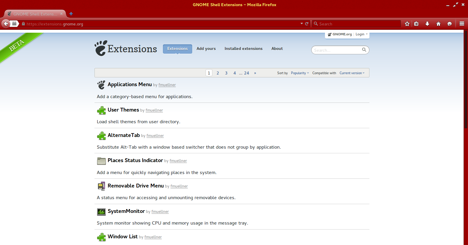The width and height of the screenshot is (468, 245).
Task: Open the Window List extension title
Action: pos(123,237)
